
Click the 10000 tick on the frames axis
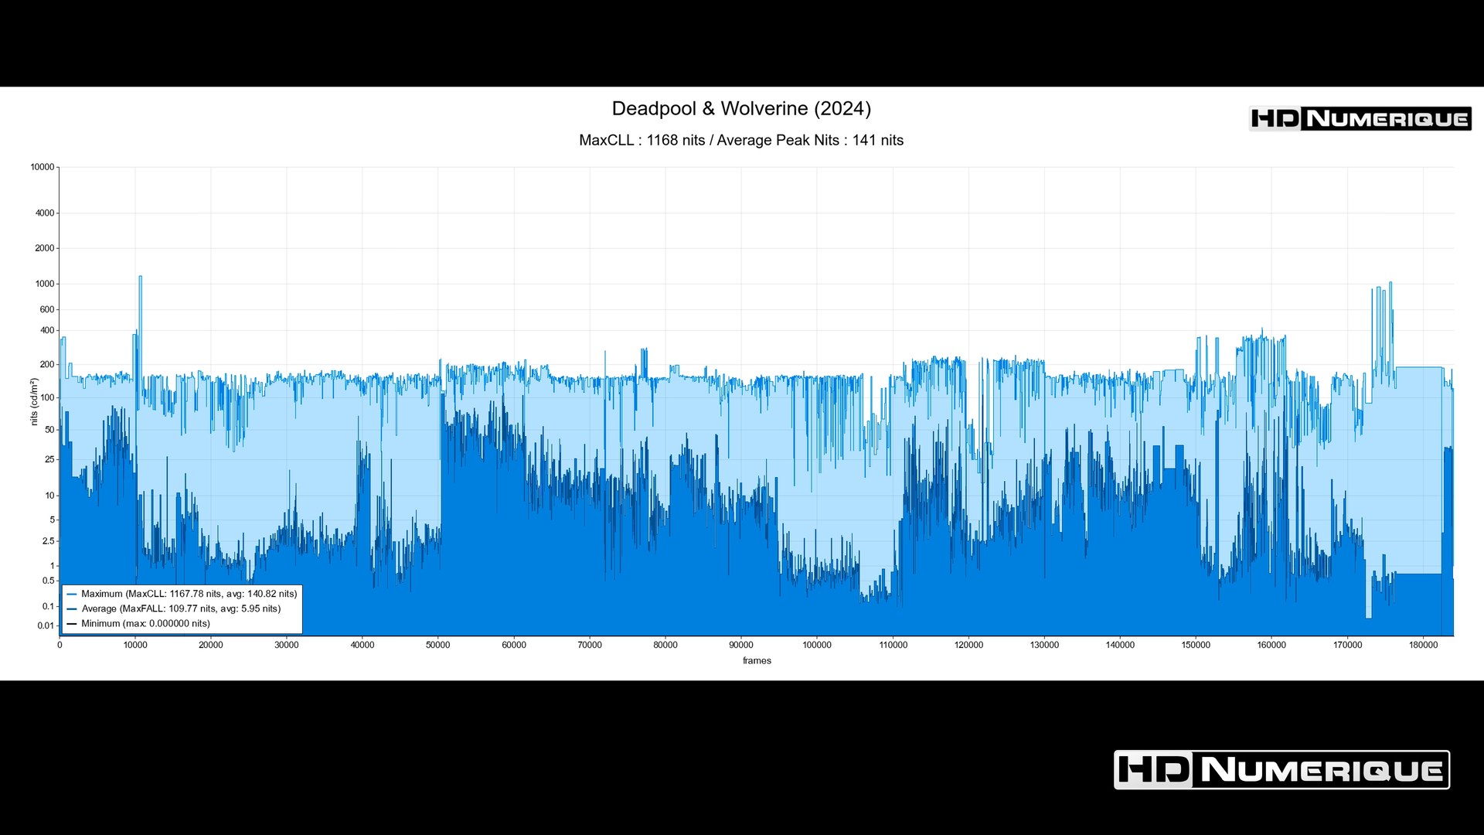(135, 645)
